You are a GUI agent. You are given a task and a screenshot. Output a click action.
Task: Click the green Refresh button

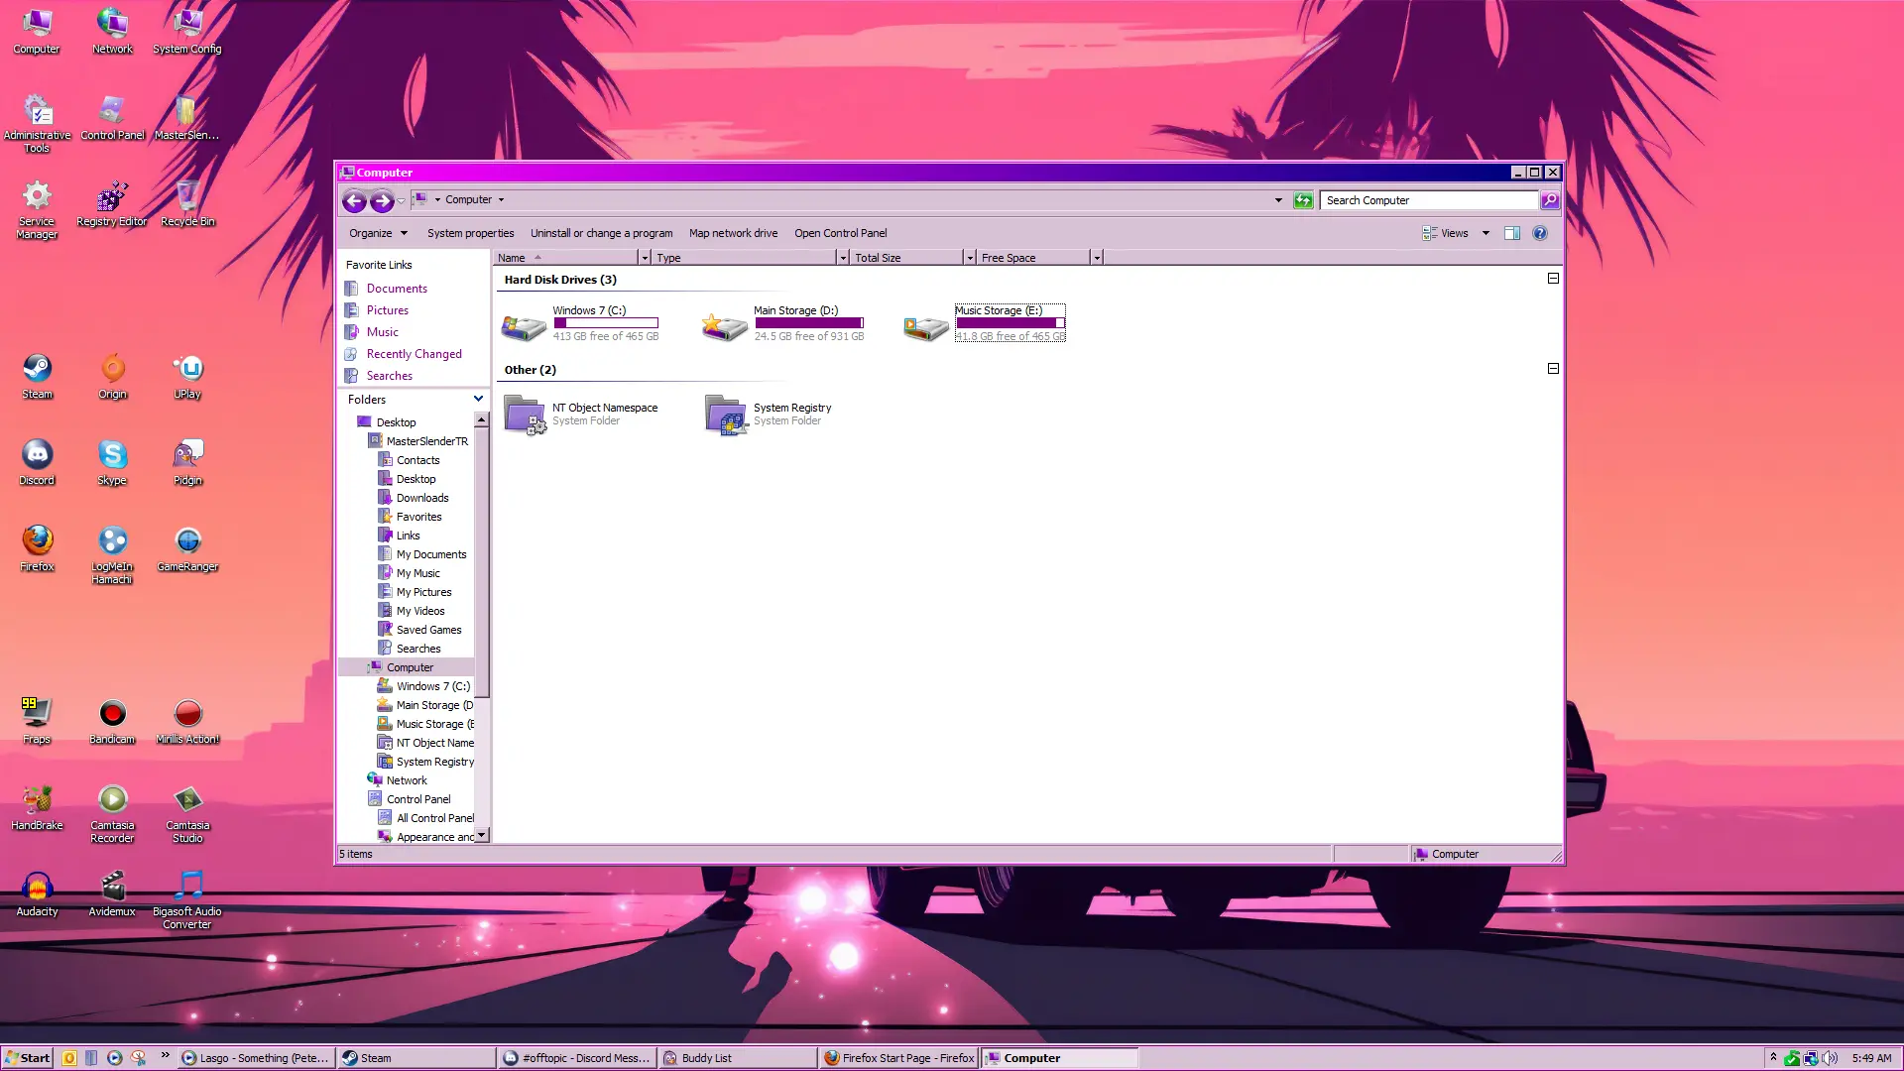pyautogui.click(x=1303, y=200)
